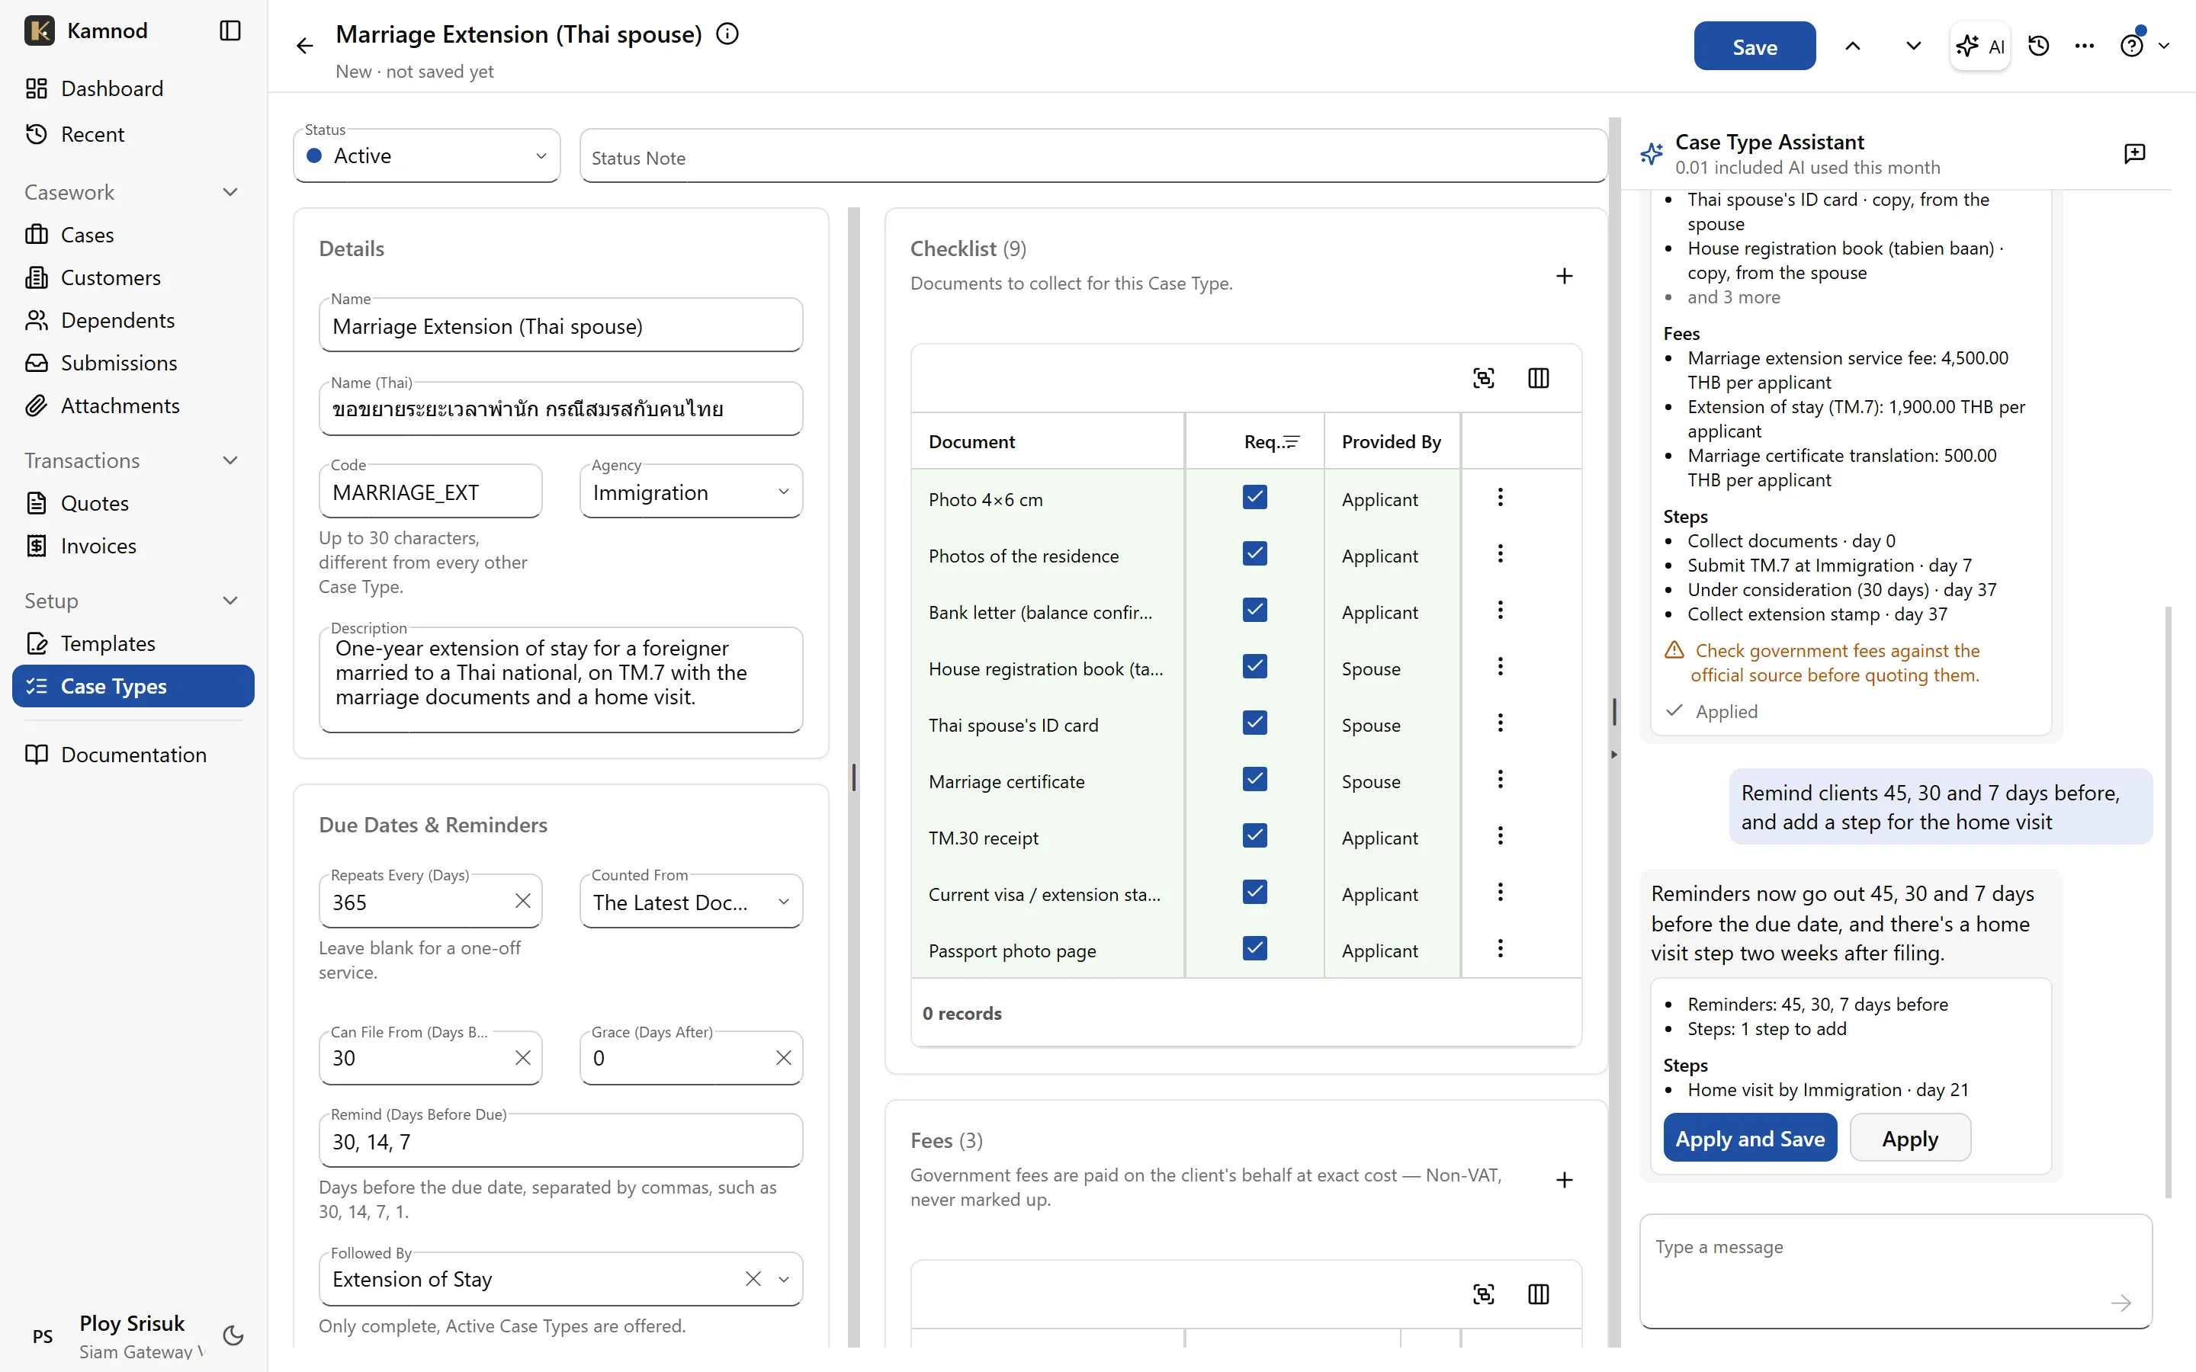Open the more options ellipsis in header
This screenshot has width=2196, height=1372.
click(2085, 46)
